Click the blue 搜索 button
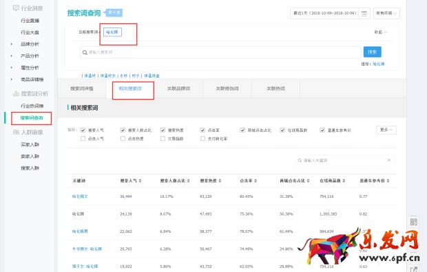The height and width of the screenshot is (272, 427). (373, 52)
